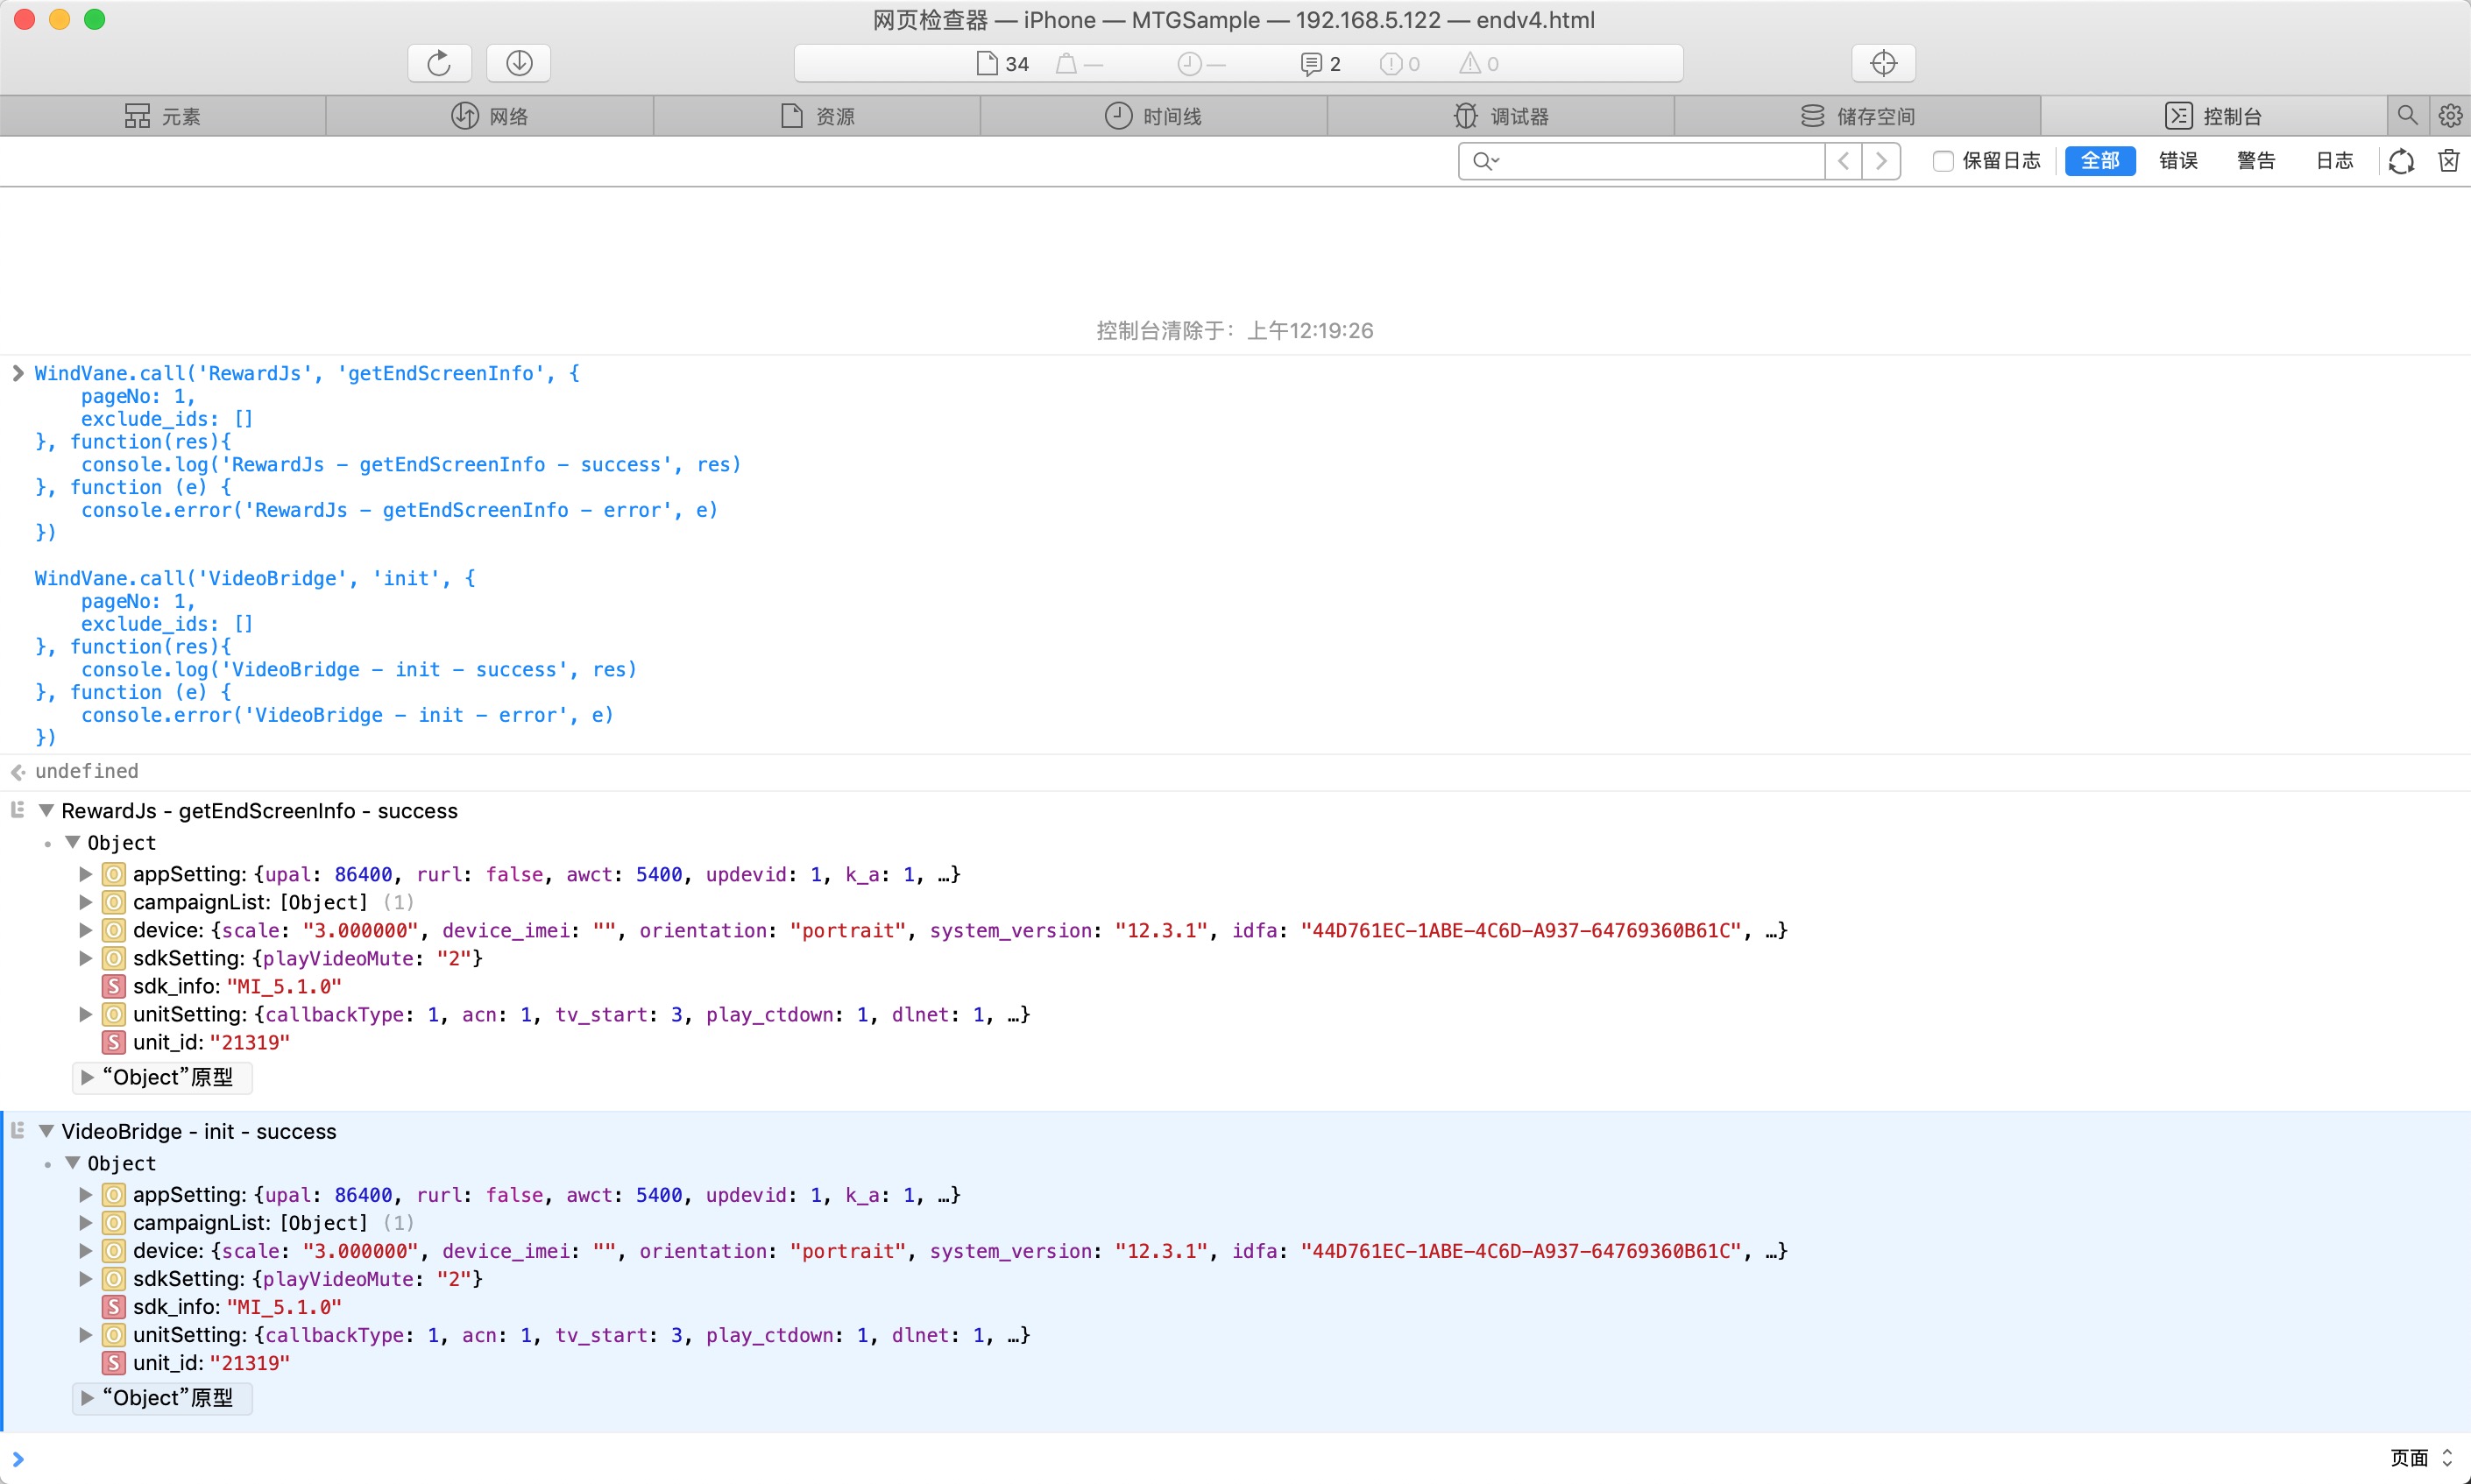Click sdk_info string icon in VideoBridge result
Screen dimensions: 2471x1484
pyautogui.click(x=114, y=1307)
